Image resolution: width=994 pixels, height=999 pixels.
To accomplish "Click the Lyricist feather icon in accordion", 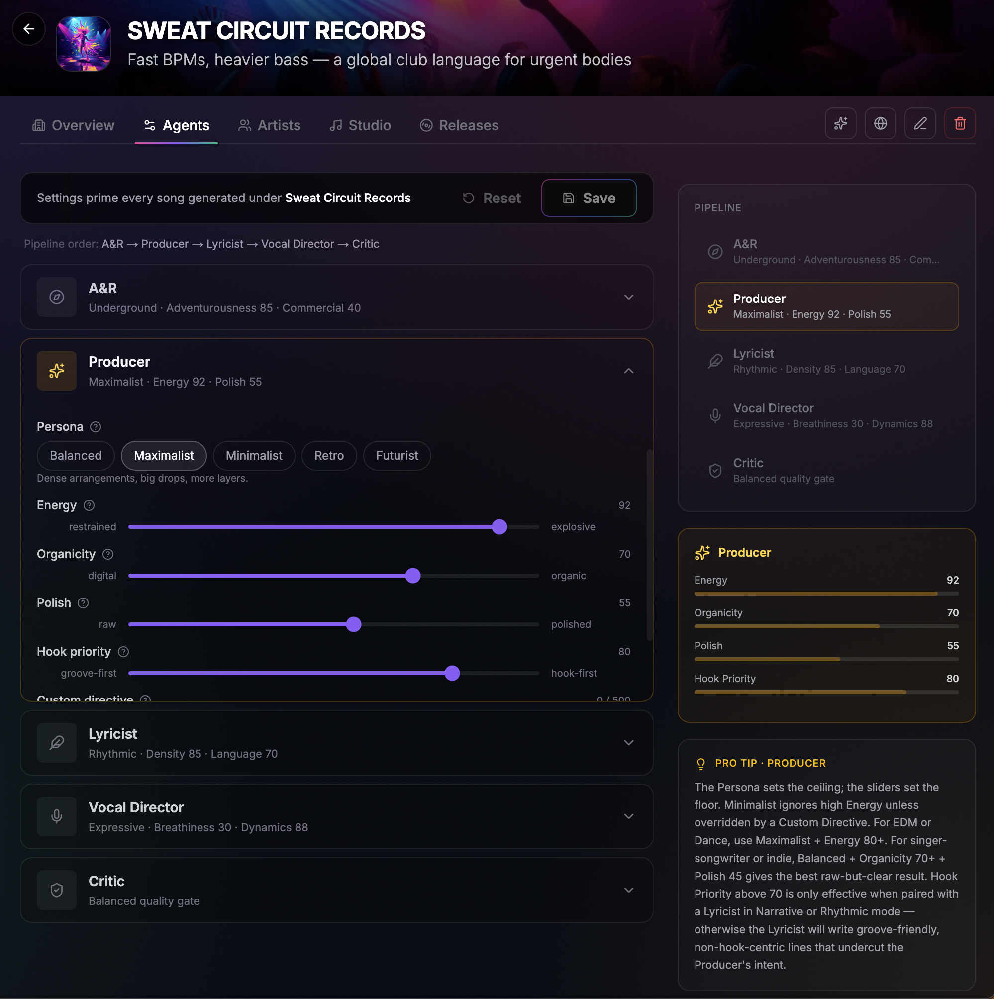I will pyautogui.click(x=56, y=742).
